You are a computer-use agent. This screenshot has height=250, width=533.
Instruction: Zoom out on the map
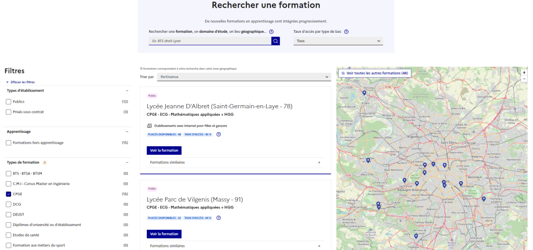point(524,79)
